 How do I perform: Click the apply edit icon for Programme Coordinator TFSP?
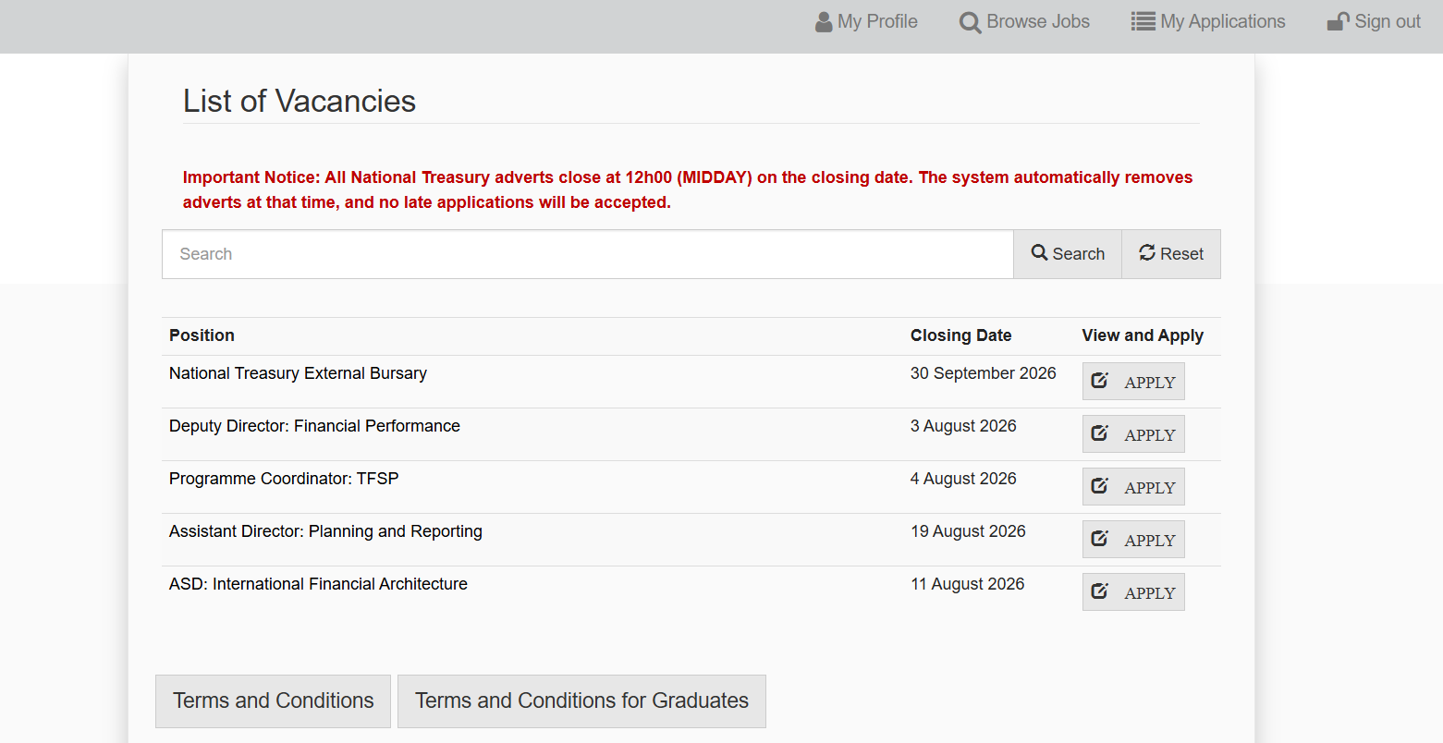pyautogui.click(x=1100, y=485)
